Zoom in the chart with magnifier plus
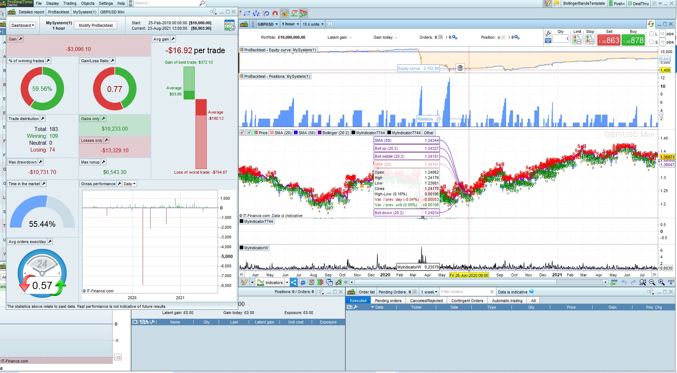This screenshot has width=677, height=373. pos(661,282)
